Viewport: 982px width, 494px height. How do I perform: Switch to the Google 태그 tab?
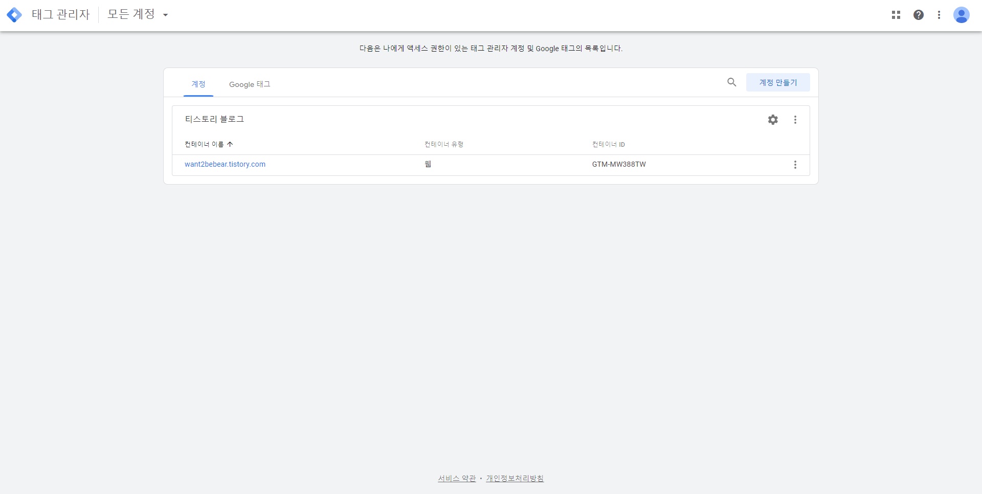click(250, 84)
